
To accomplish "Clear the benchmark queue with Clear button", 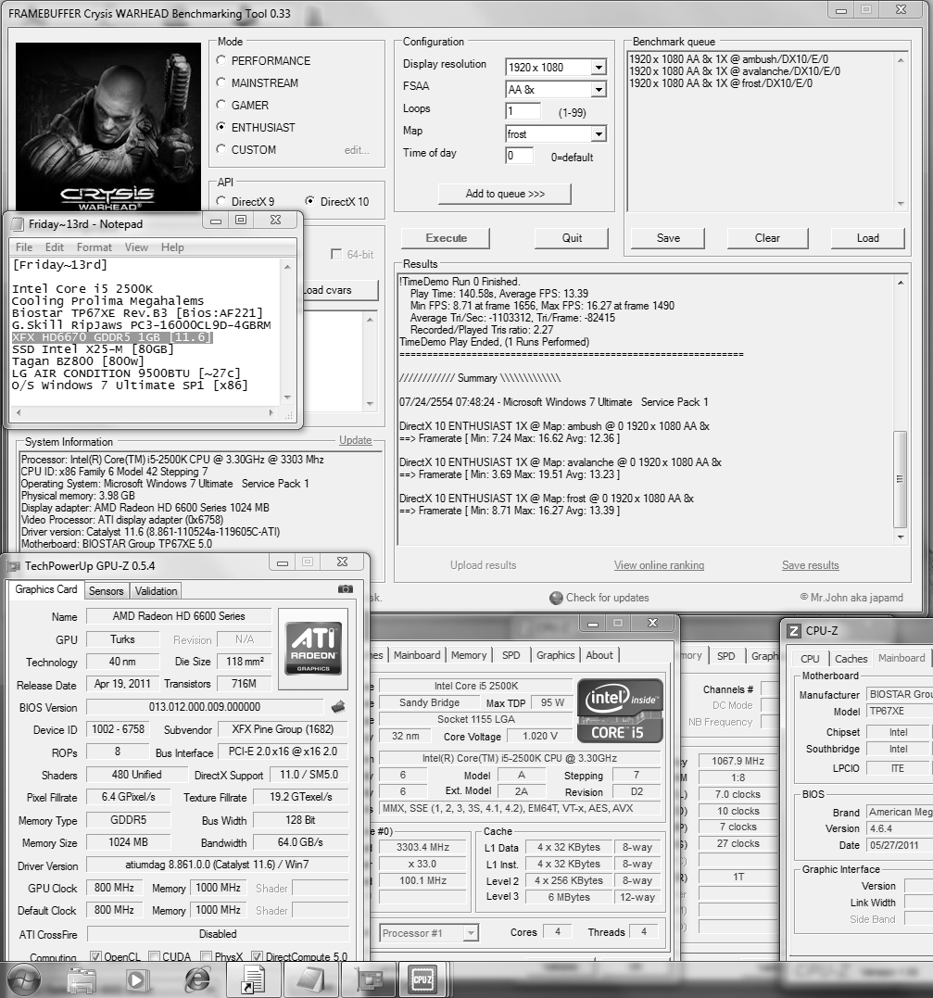I will pyautogui.click(x=767, y=238).
